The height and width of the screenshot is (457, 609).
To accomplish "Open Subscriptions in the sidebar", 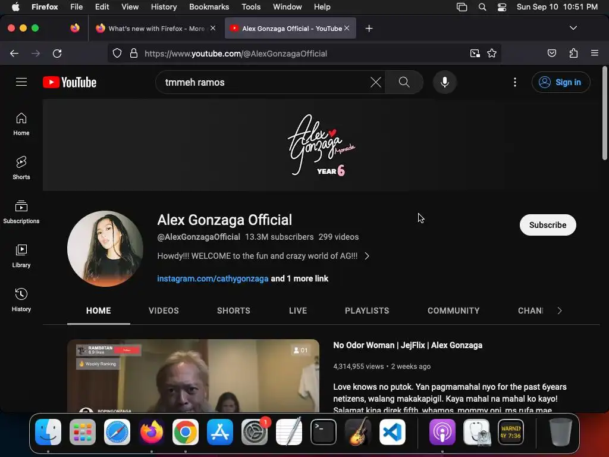I will (x=21, y=212).
